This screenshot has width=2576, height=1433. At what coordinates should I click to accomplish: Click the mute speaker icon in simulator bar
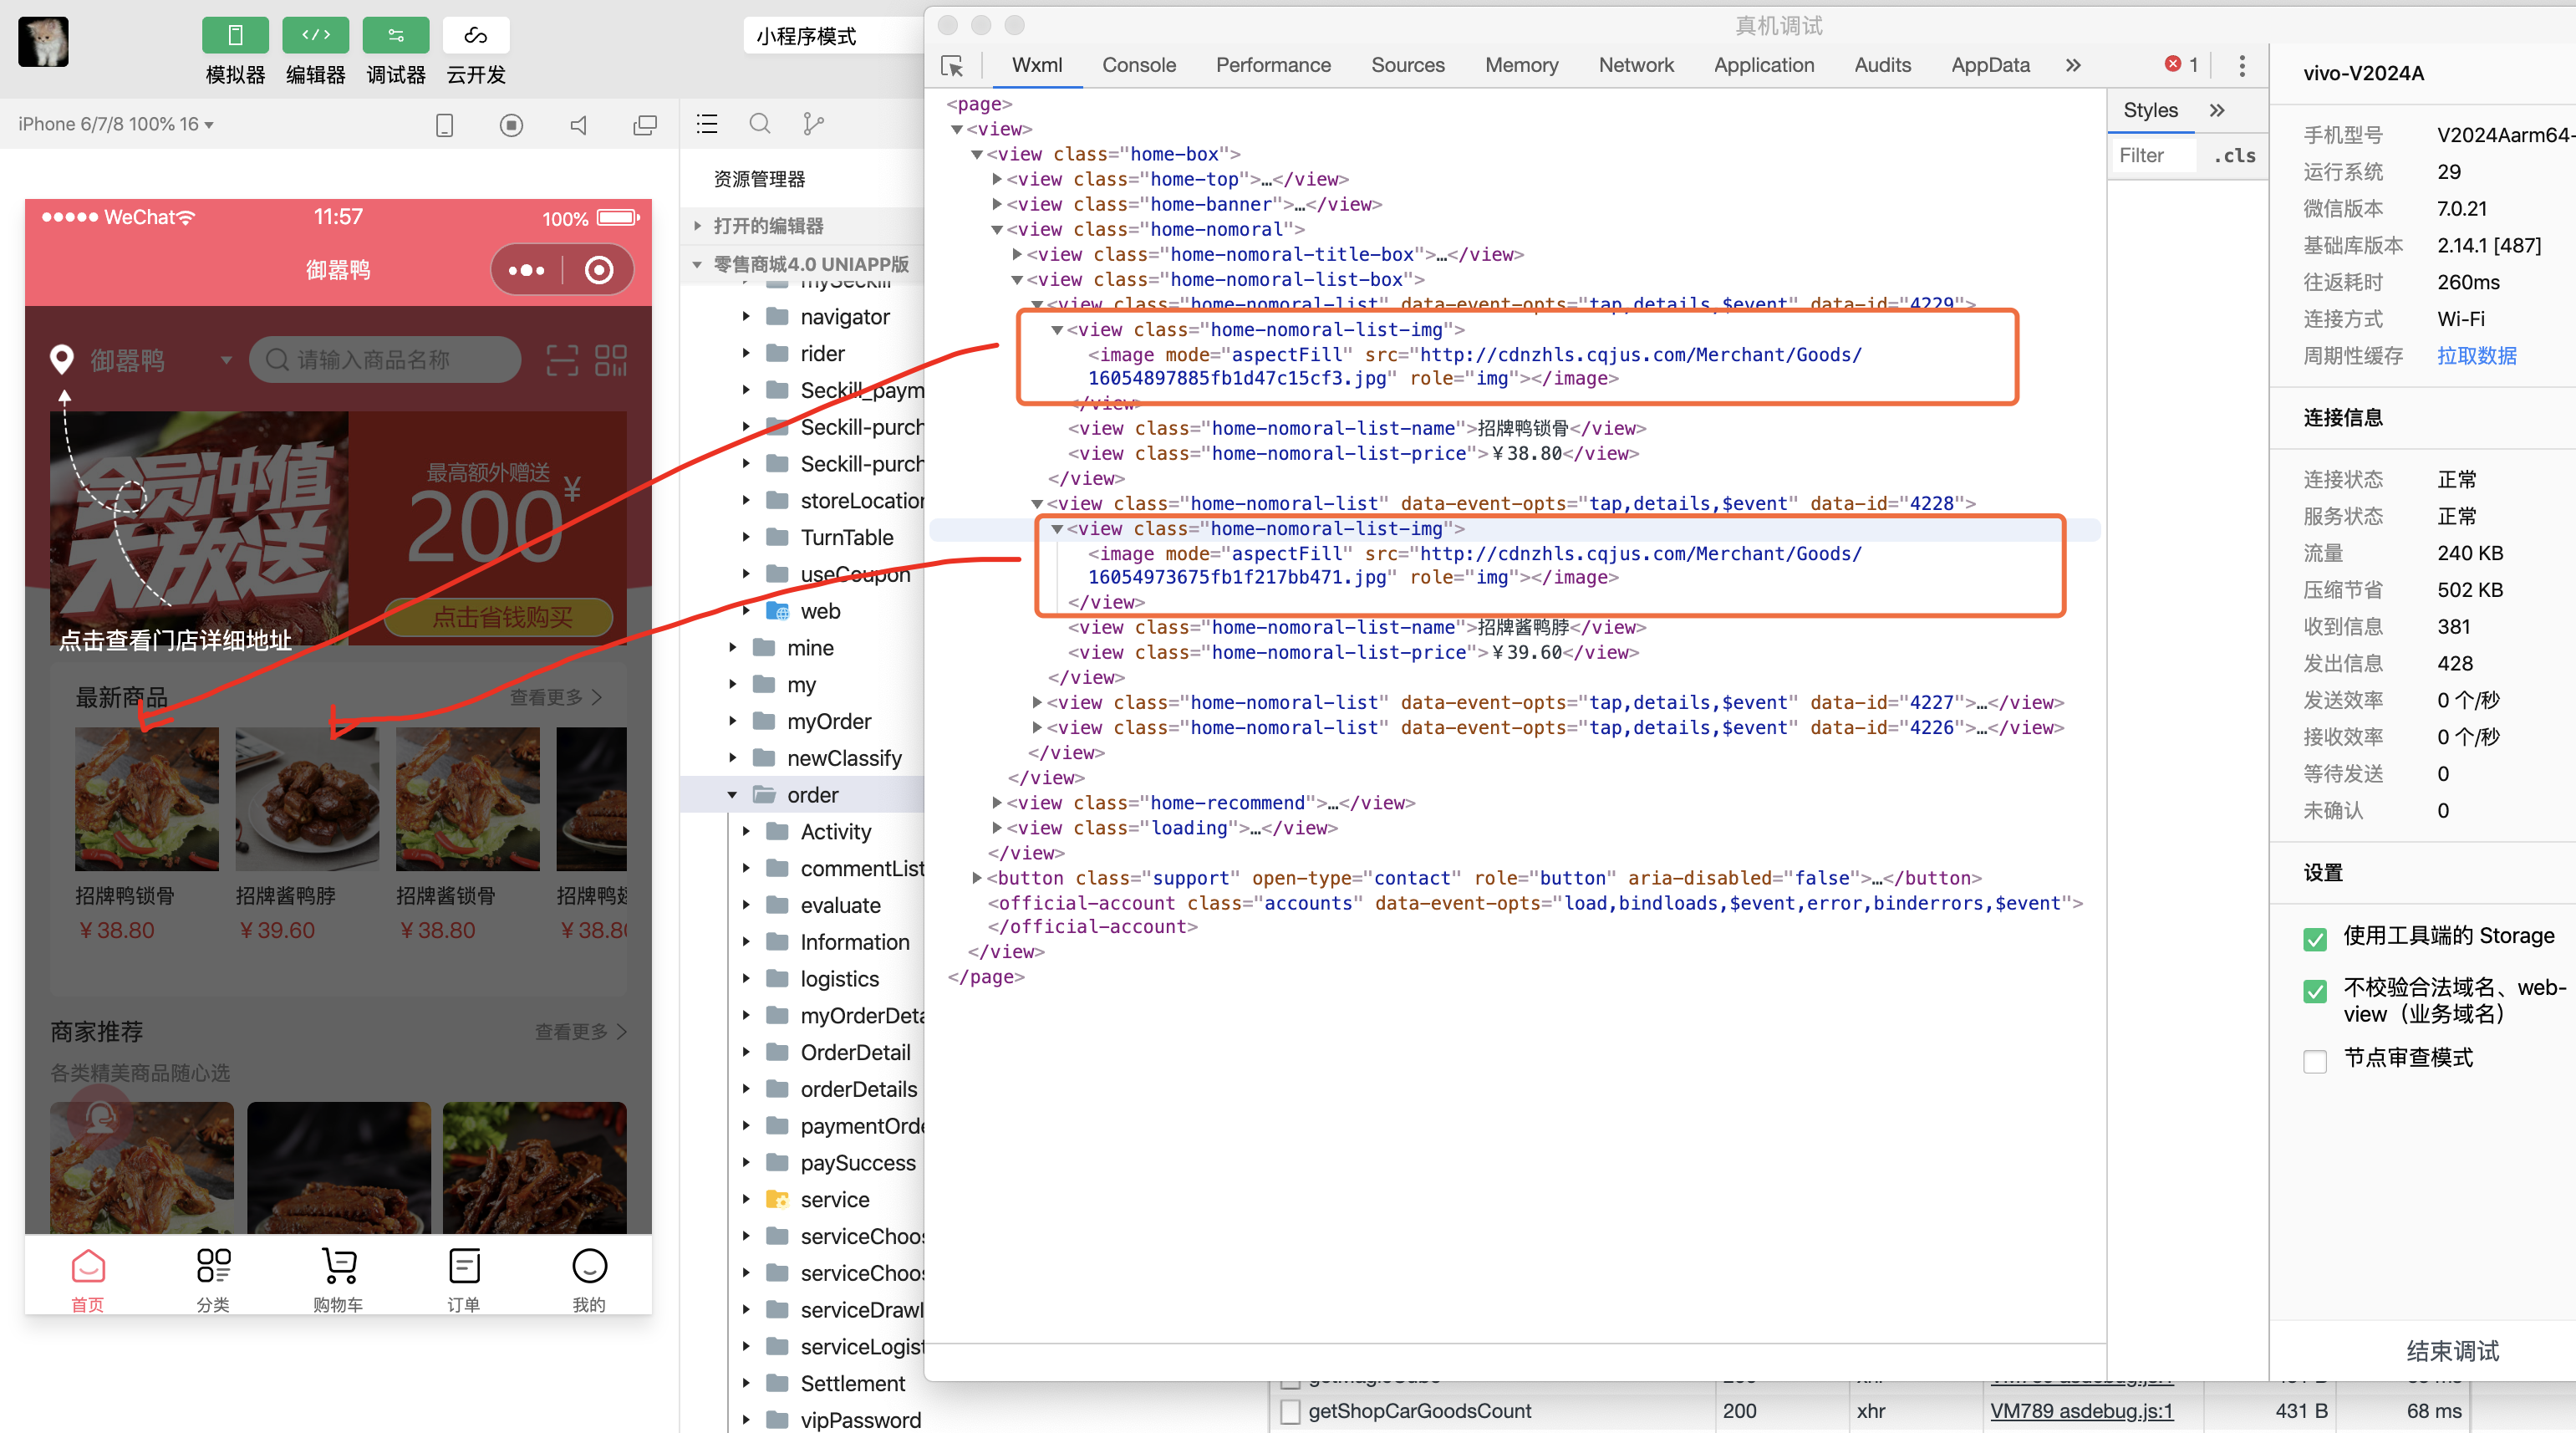[x=579, y=125]
